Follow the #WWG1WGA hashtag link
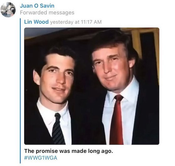 [41, 158]
